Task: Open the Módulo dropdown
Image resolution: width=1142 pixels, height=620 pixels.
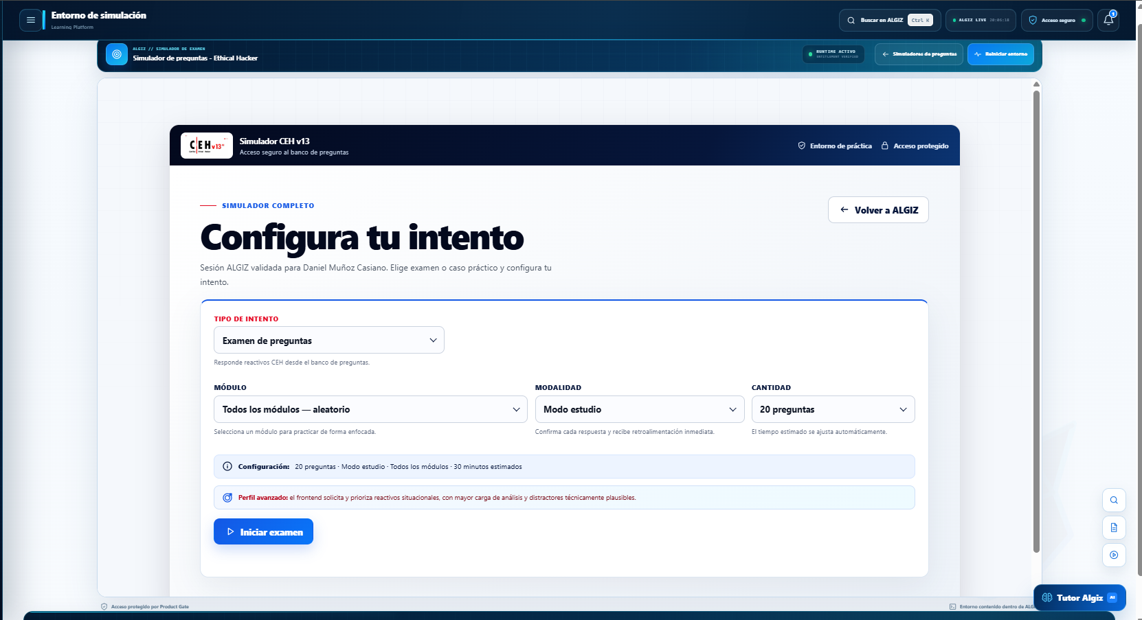Action: pyautogui.click(x=370, y=409)
